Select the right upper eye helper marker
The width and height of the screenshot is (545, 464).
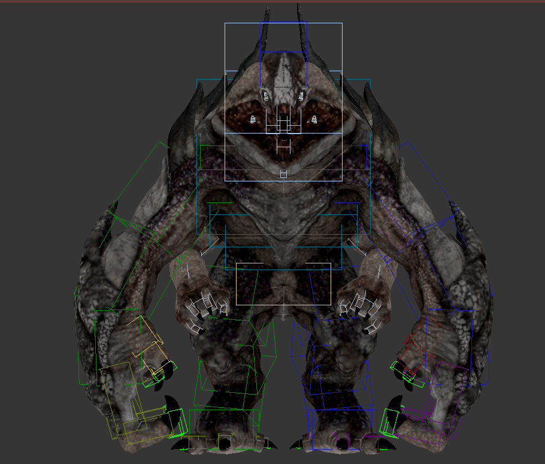tap(302, 95)
